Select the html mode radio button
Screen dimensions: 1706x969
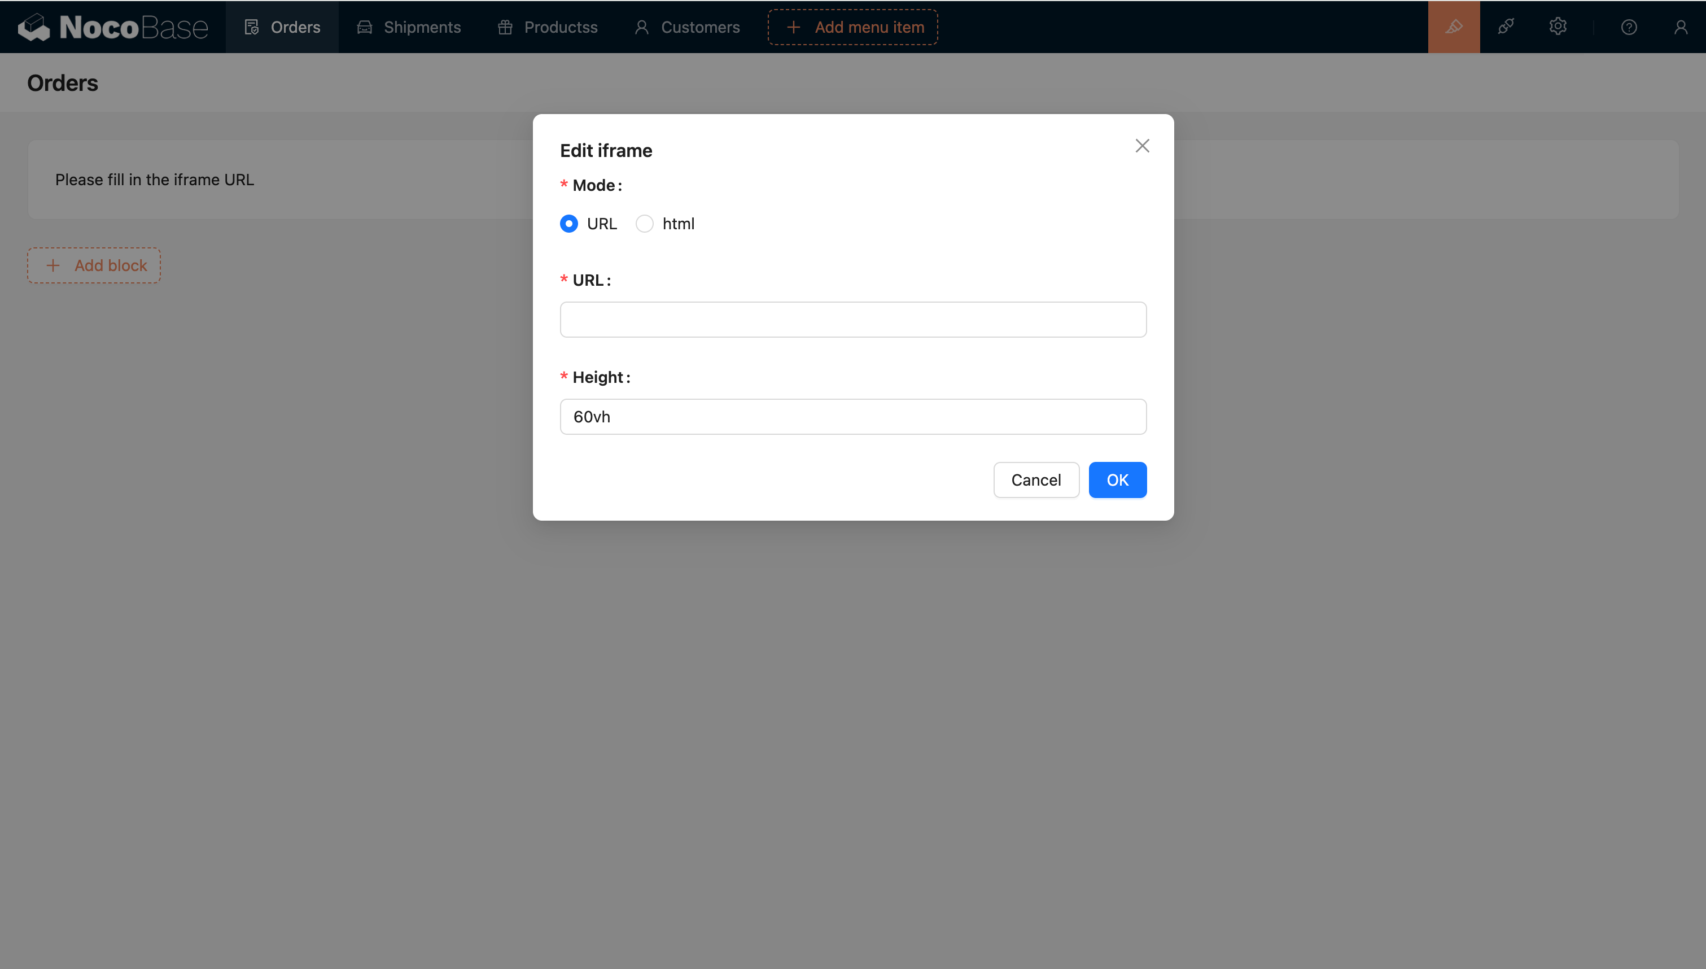tap(645, 224)
